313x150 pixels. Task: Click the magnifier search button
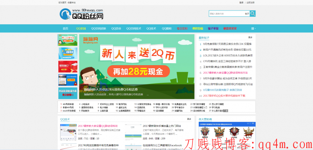252,14
